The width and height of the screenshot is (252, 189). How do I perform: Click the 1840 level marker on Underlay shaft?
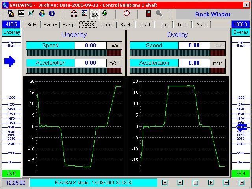click(11, 127)
